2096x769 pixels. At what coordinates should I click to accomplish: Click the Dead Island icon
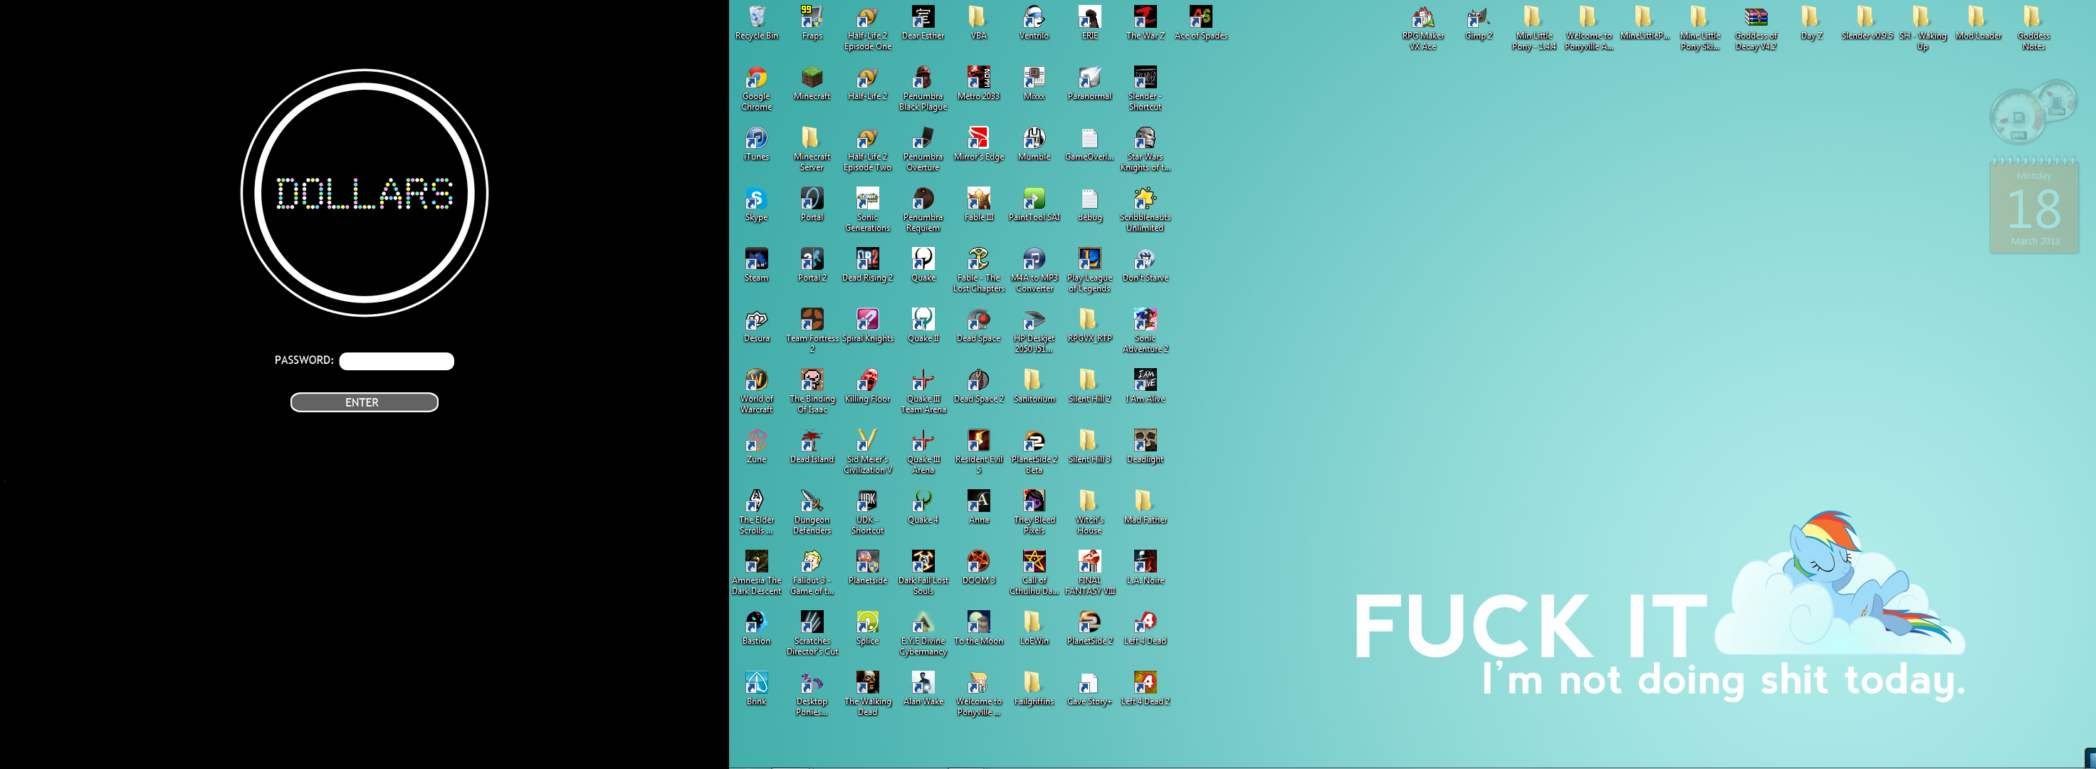(x=812, y=446)
